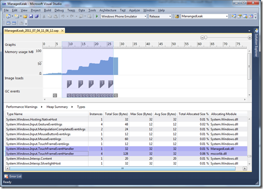Sort by the Total Allocated Size % column header

[194, 114]
